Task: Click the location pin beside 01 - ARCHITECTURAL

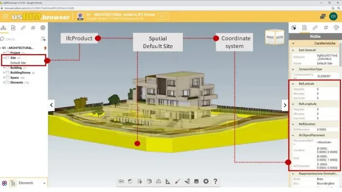Action: click(45, 48)
